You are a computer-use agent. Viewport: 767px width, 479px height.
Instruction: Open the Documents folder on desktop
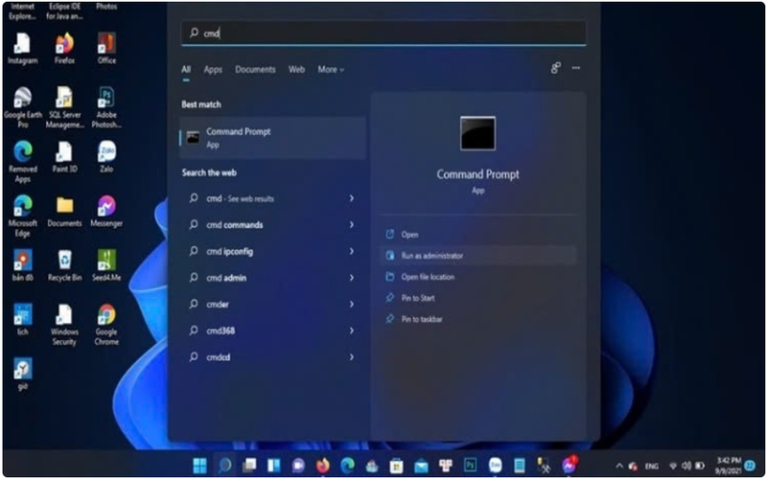tap(64, 212)
